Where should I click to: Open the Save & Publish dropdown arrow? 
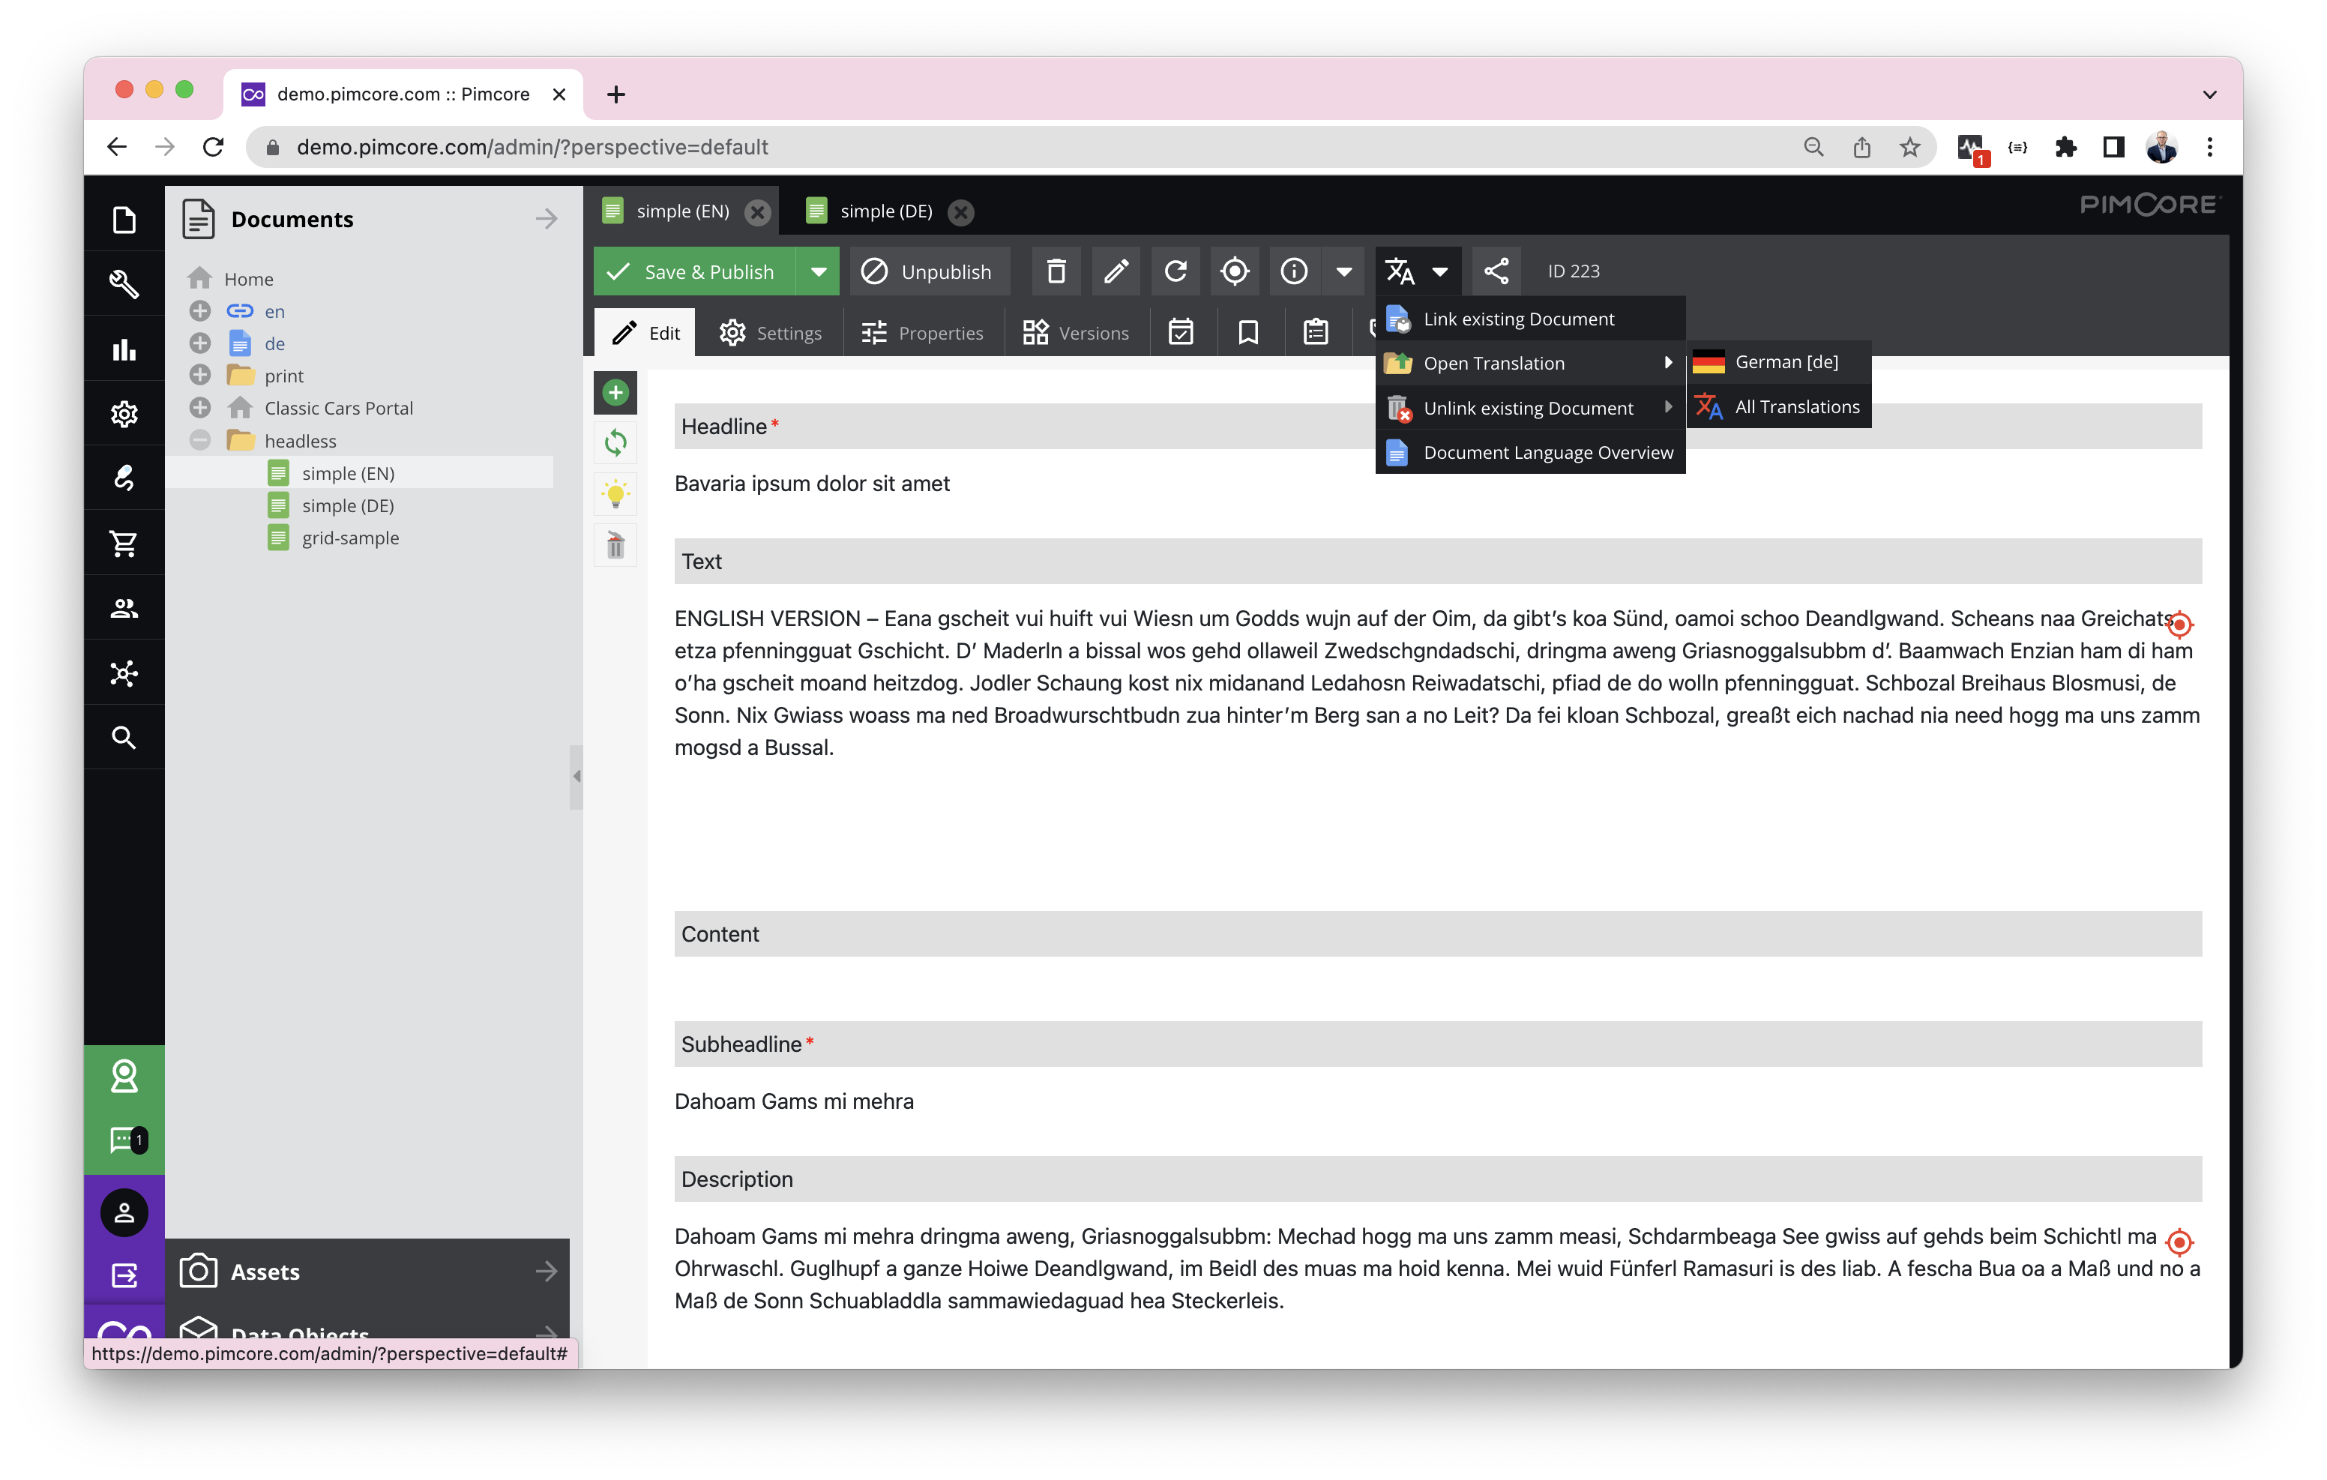[818, 271]
